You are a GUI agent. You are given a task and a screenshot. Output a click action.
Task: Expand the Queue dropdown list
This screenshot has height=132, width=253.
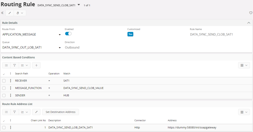pos(60,48)
